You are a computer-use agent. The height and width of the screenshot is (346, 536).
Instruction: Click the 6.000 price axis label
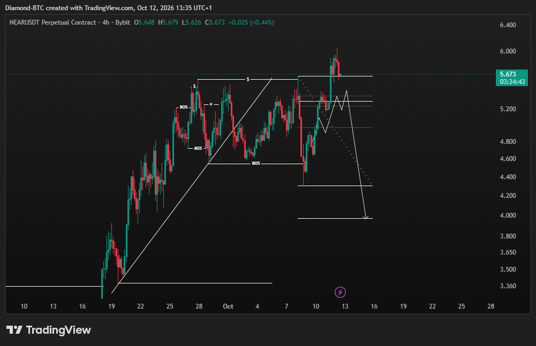pyautogui.click(x=508, y=51)
